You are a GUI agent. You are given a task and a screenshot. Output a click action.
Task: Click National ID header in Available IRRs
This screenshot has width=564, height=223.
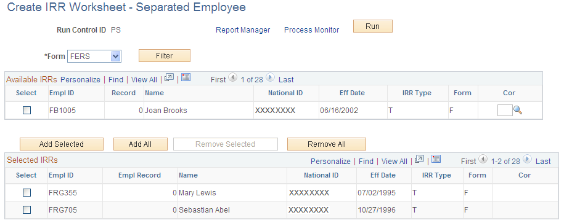pyautogui.click(x=285, y=93)
